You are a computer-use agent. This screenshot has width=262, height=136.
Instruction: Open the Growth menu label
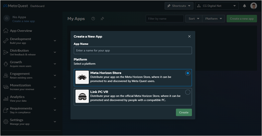coord(16,62)
